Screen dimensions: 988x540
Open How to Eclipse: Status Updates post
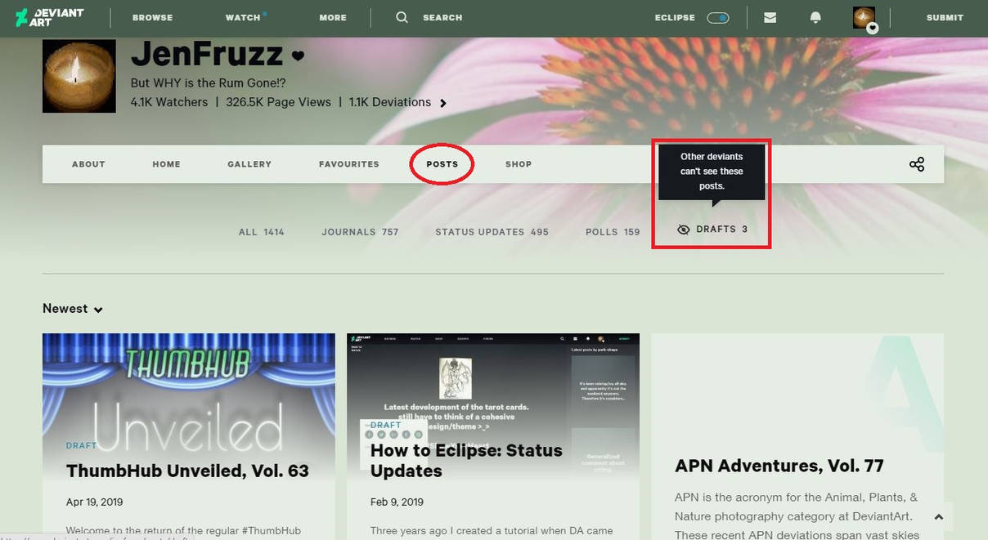point(466,461)
